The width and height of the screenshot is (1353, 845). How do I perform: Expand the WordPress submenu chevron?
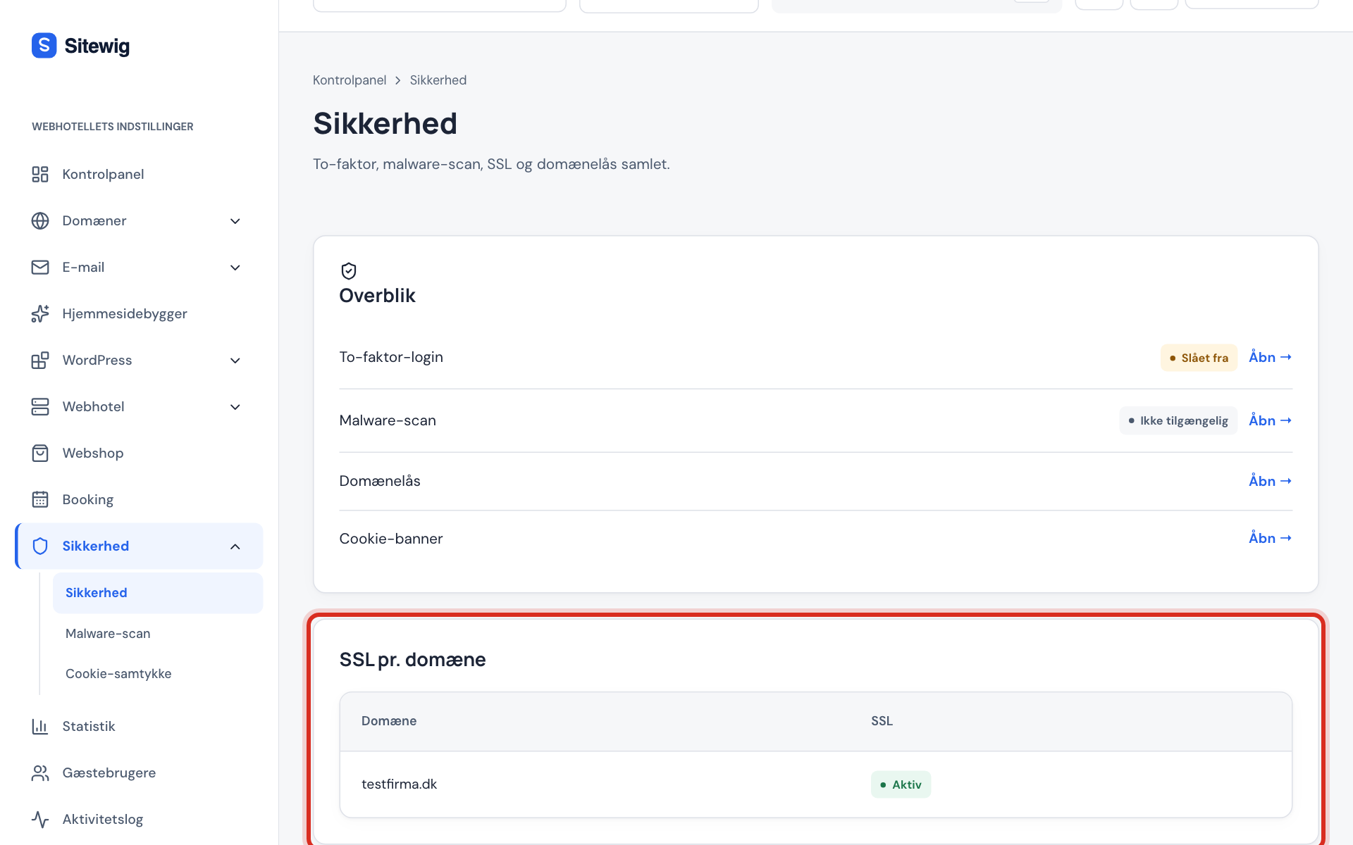pyautogui.click(x=235, y=361)
